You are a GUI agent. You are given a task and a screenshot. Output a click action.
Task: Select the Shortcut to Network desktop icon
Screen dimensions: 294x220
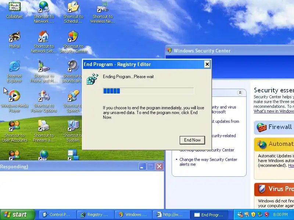click(44, 12)
